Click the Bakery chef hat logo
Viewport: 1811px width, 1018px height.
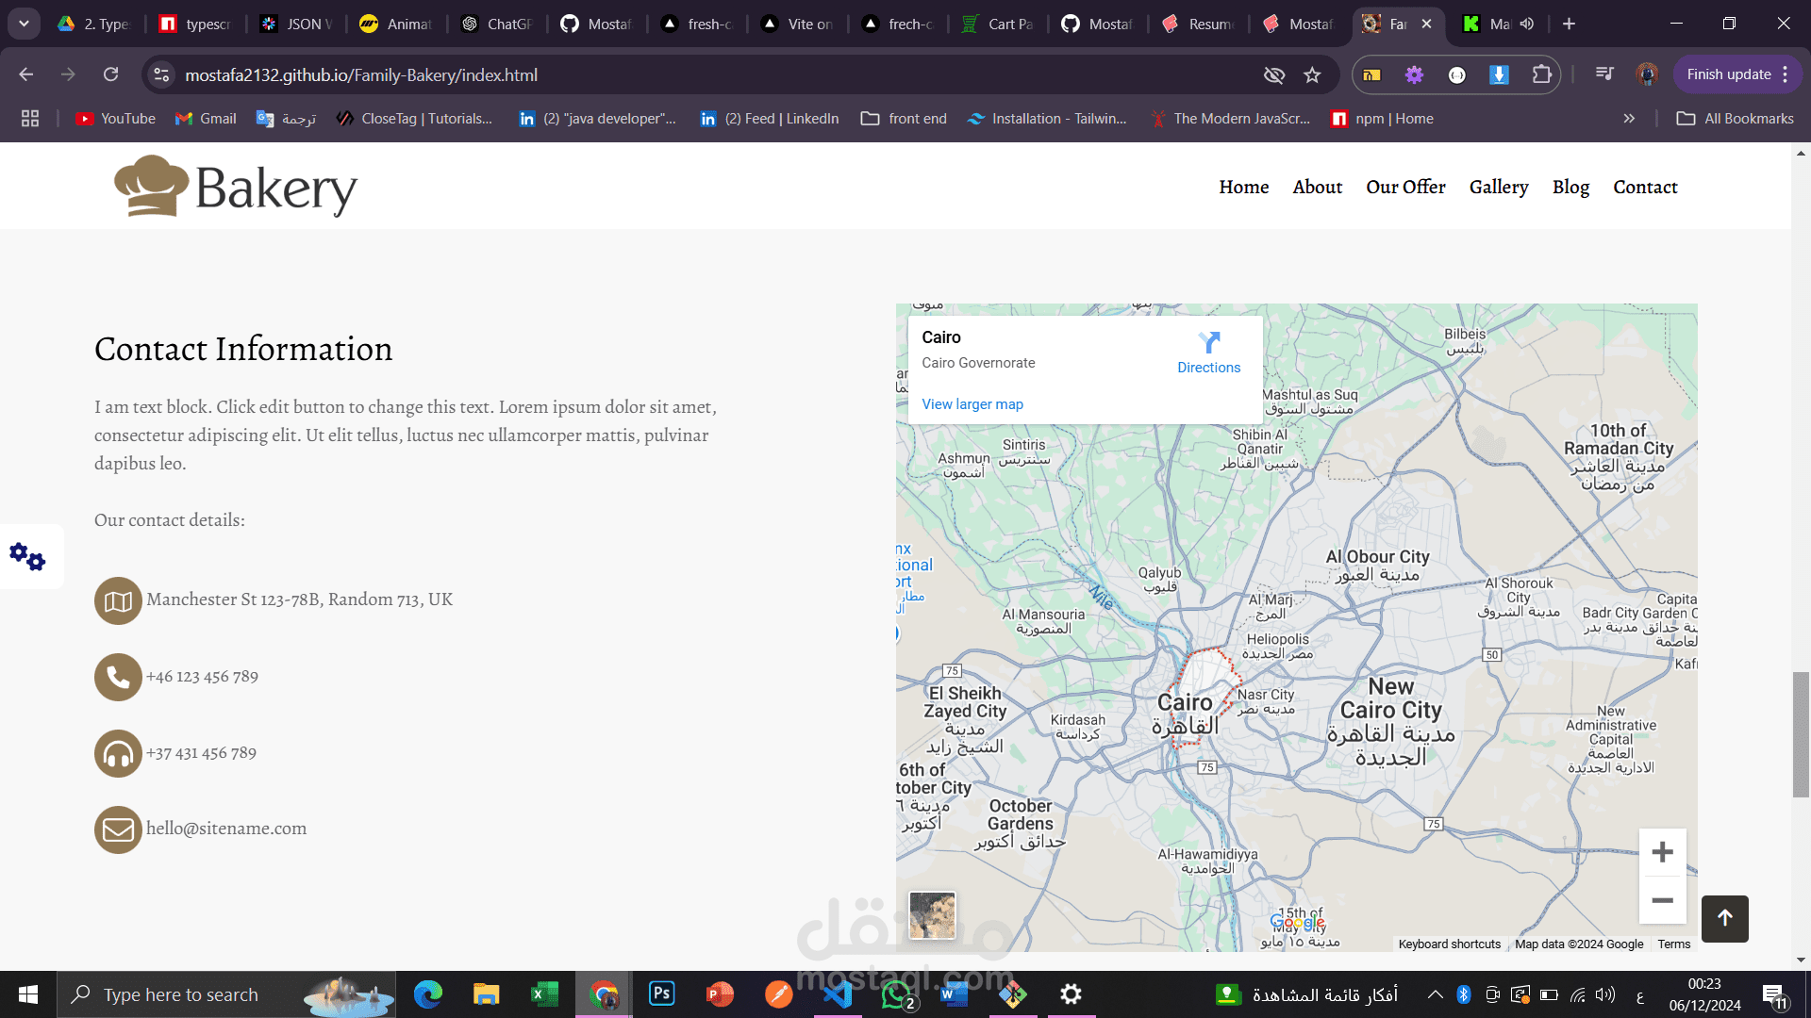pos(151,186)
